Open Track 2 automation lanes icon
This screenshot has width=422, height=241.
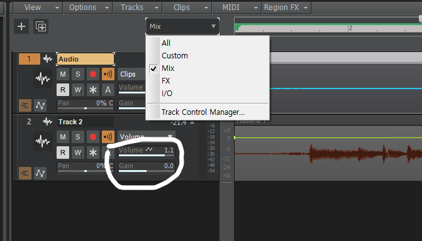[x=40, y=173]
